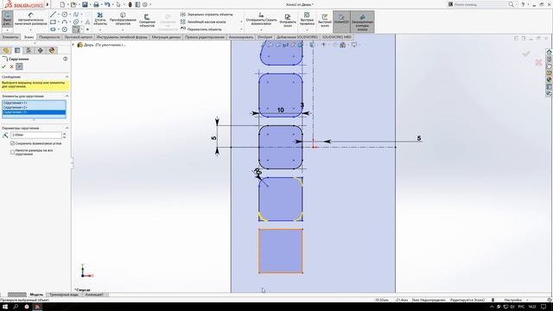Viewport: 553px width, 311px height.
Task: Toggle Shaded Sketch Contours button
Action: (x=362, y=22)
